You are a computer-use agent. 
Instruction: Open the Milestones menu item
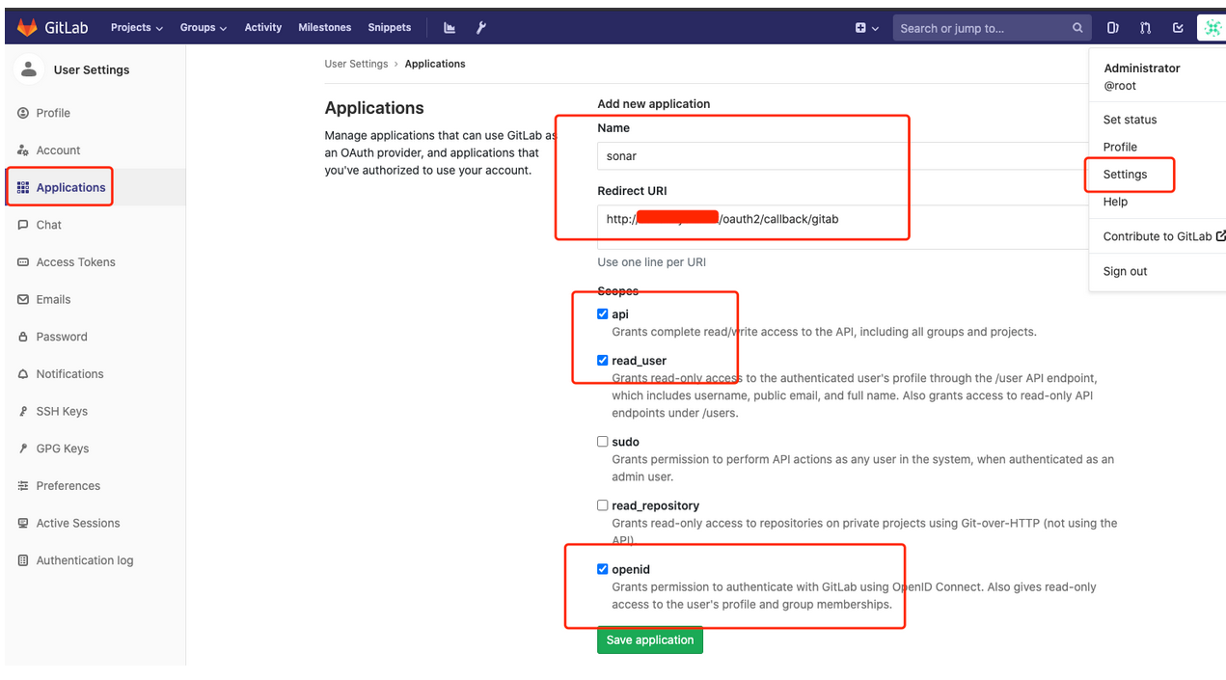(324, 27)
